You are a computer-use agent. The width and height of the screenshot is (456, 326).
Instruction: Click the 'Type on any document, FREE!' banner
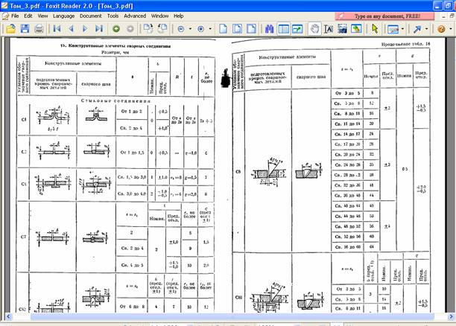[387, 15]
